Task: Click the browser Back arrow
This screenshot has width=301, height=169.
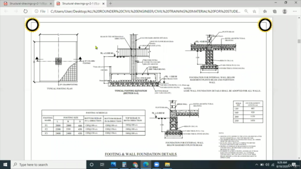Action: click(6, 11)
